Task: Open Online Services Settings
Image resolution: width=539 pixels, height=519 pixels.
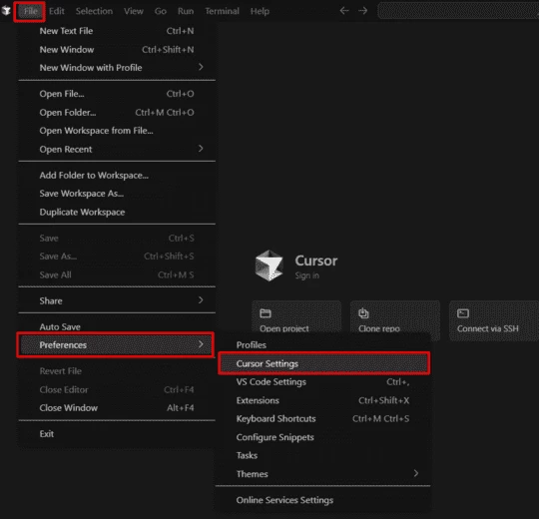Action: [x=323, y=500]
